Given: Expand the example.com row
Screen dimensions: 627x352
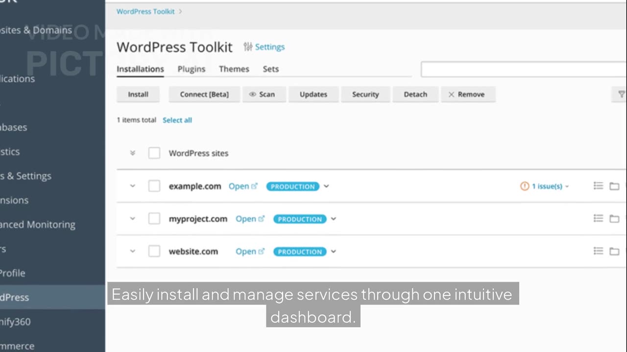Looking at the screenshot, I should pos(132,186).
